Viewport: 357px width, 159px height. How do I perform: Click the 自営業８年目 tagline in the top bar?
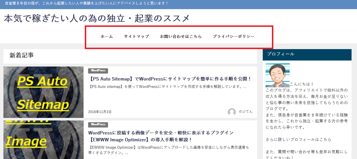87,3
